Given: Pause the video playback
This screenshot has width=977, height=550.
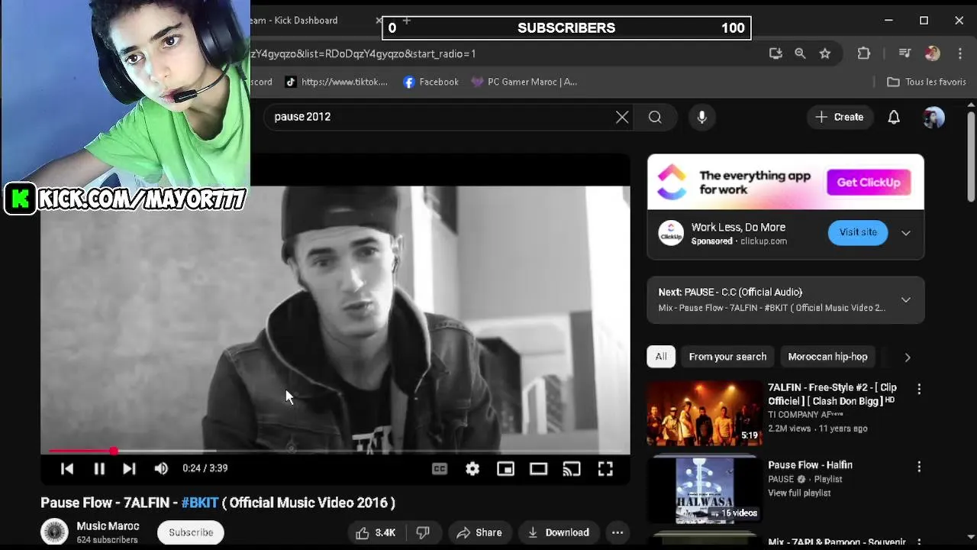Looking at the screenshot, I should (99, 468).
